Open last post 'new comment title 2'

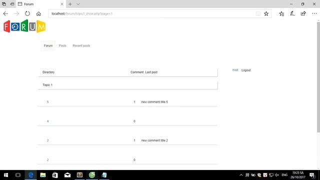coord(154,140)
